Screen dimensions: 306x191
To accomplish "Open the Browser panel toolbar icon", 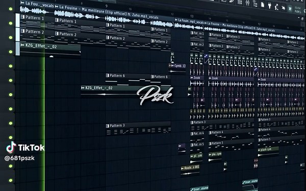I will [x=255, y=4].
